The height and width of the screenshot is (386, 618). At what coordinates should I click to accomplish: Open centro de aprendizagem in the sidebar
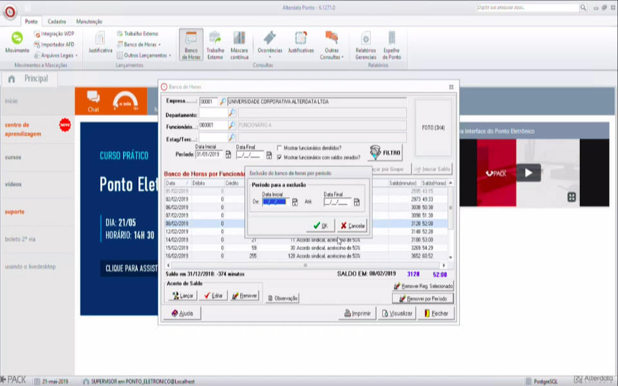[23, 129]
